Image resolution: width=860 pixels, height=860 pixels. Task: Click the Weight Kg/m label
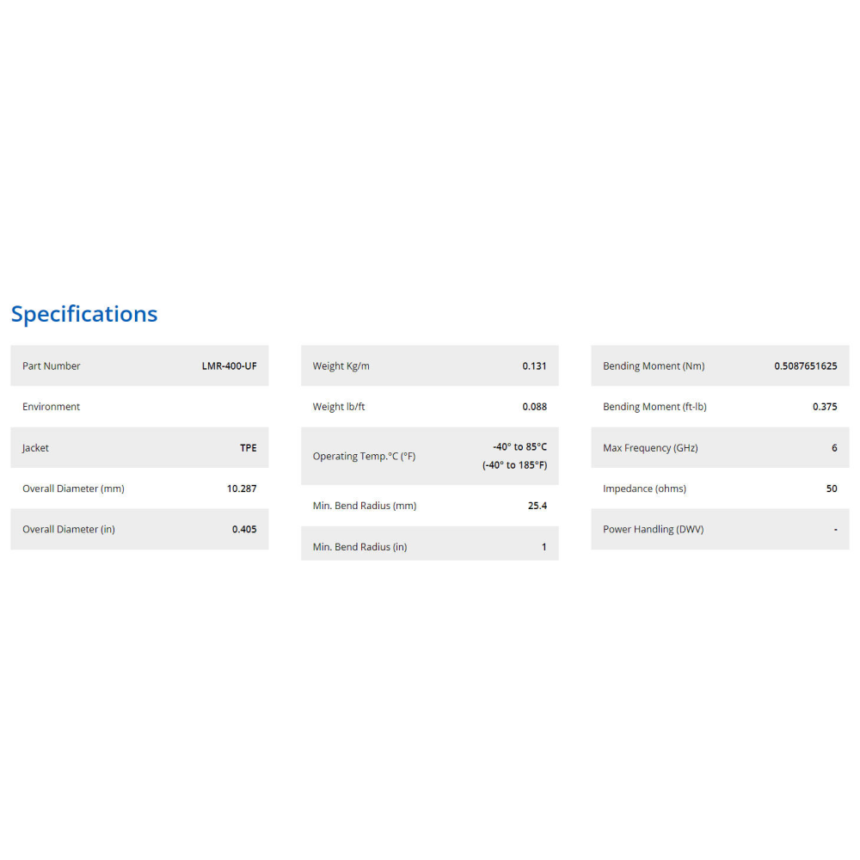[x=341, y=365]
